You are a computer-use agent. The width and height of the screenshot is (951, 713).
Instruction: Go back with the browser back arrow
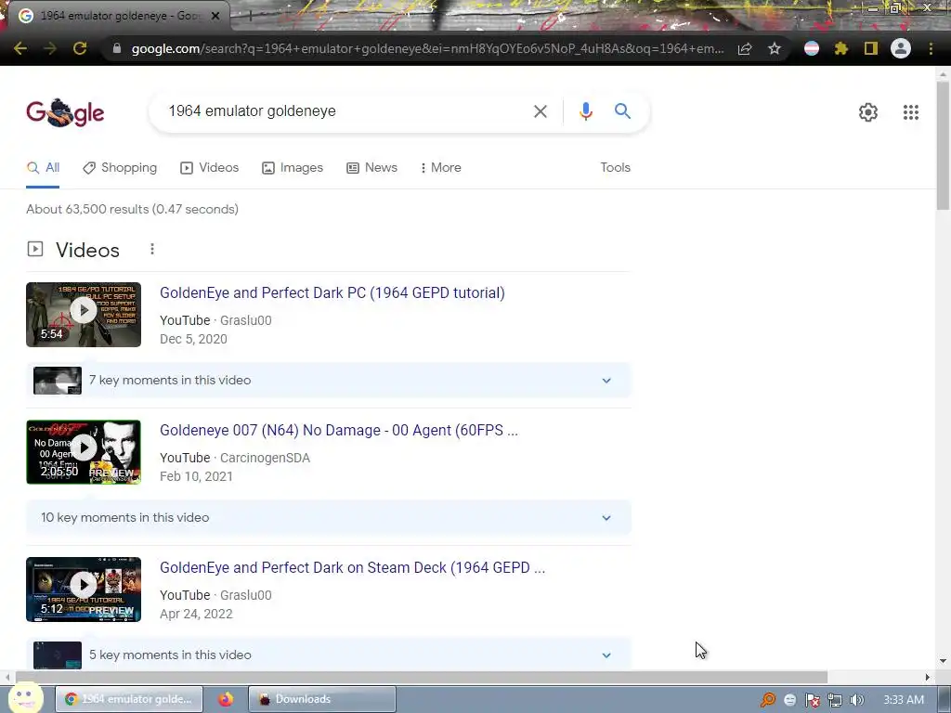pos(20,48)
